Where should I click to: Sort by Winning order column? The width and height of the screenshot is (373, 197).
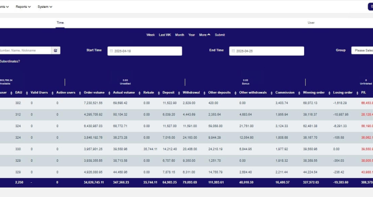[x=314, y=92]
